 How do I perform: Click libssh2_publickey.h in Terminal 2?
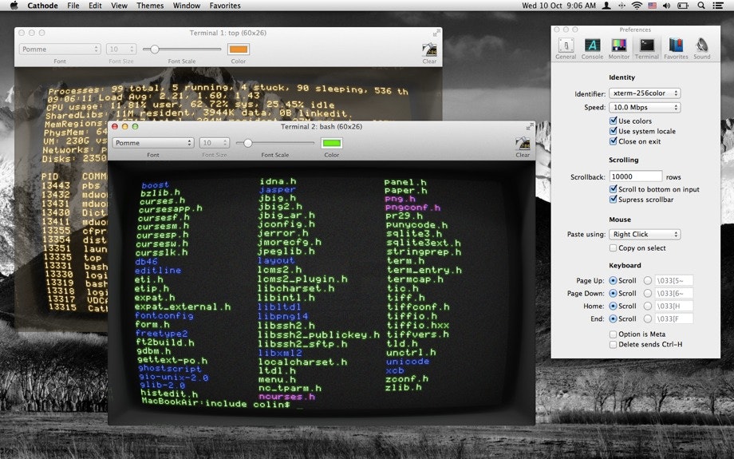tap(318, 335)
